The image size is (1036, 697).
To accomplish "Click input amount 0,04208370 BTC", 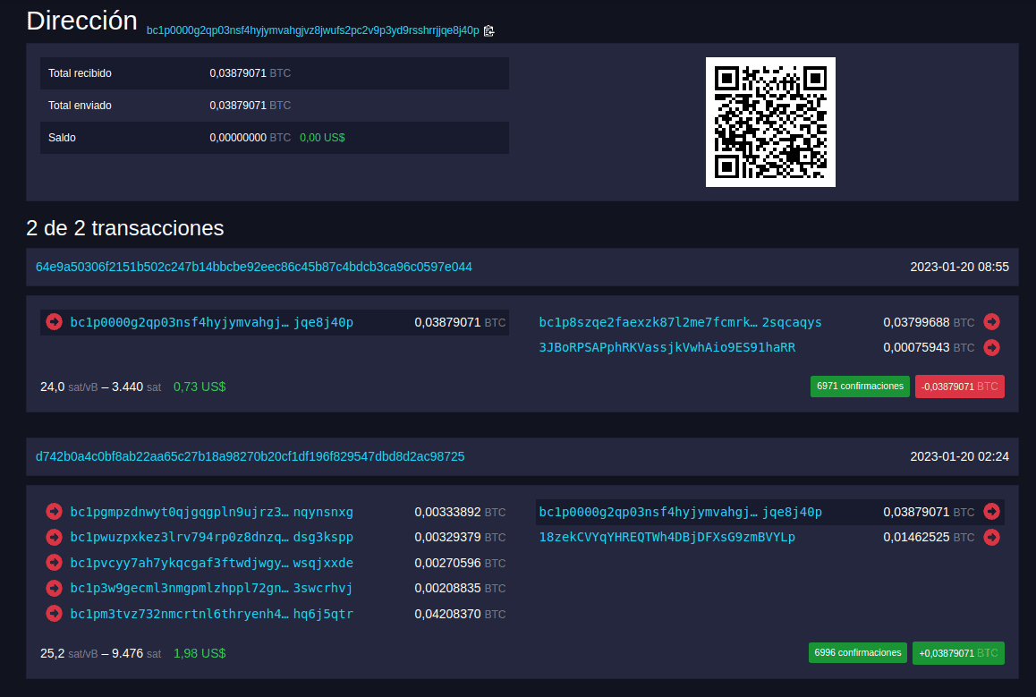I will [460, 614].
